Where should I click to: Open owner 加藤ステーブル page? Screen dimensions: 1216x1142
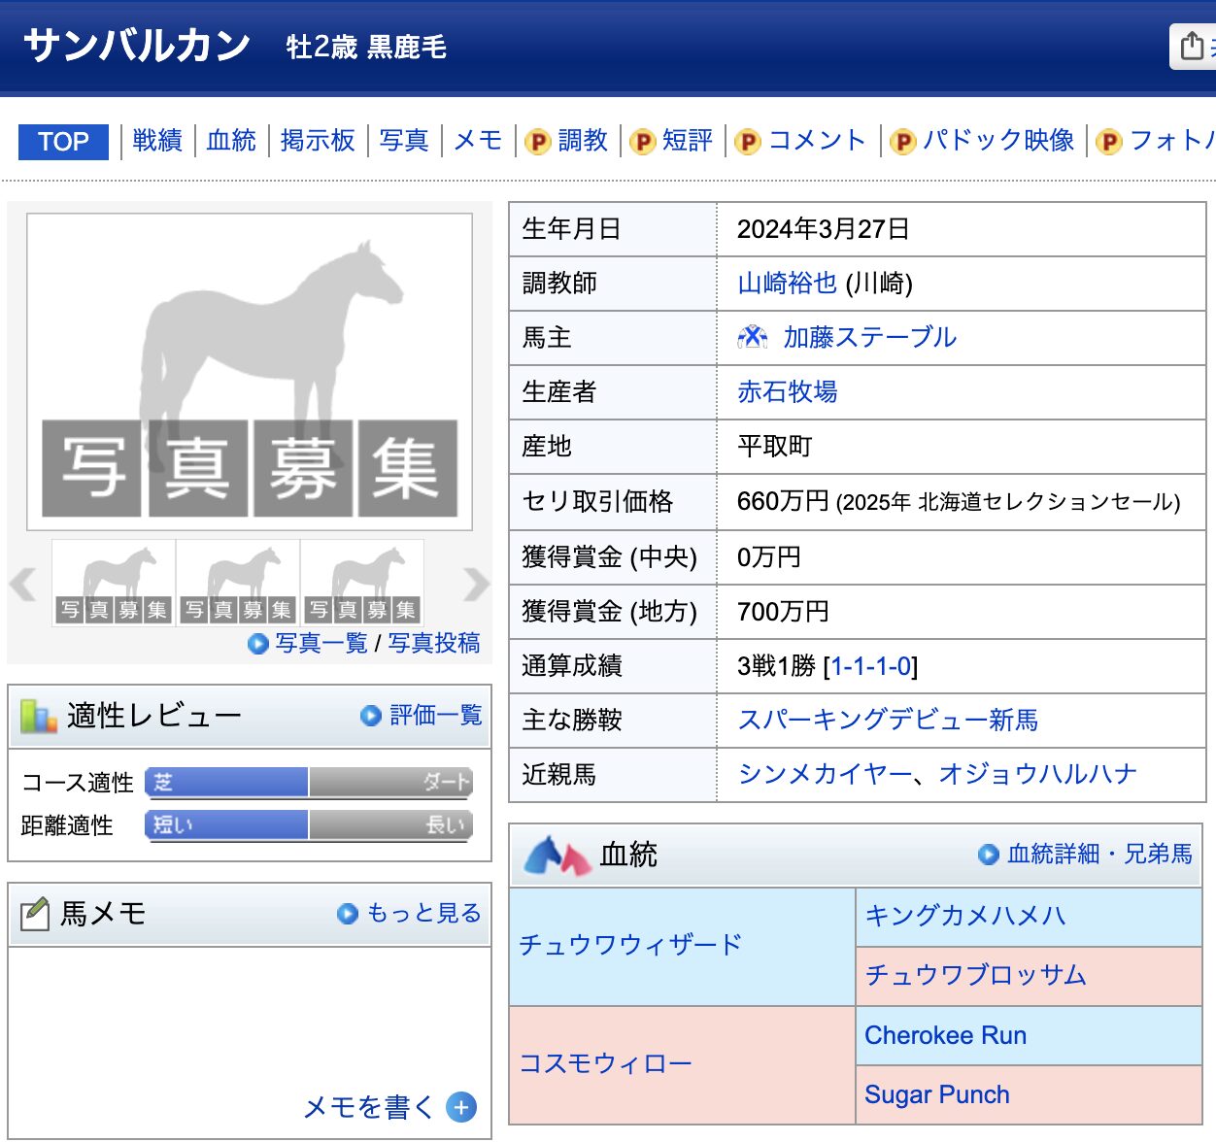(x=870, y=338)
